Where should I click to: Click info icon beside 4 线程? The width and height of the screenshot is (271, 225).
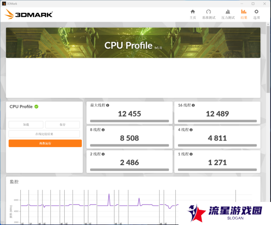(191, 130)
